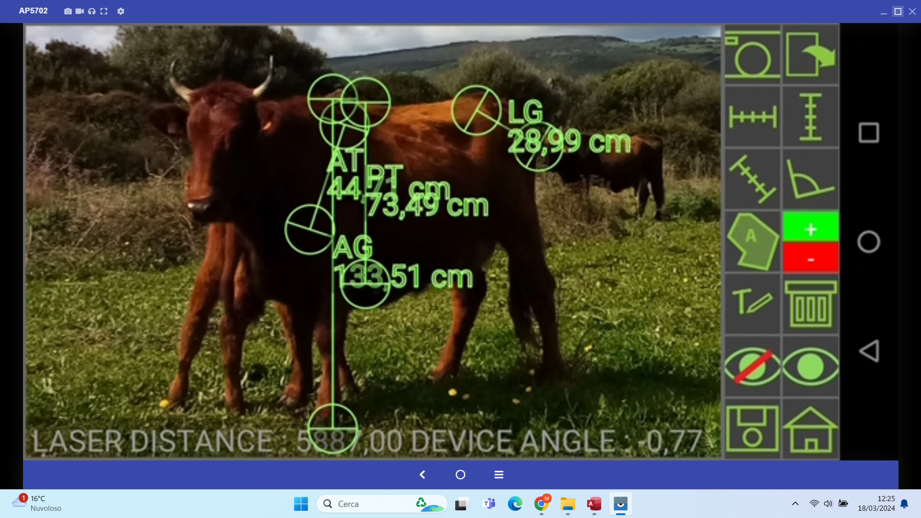Screen dimensions: 921x518
Task: Activate the area polygon tool
Action: (x=752, y=241)
